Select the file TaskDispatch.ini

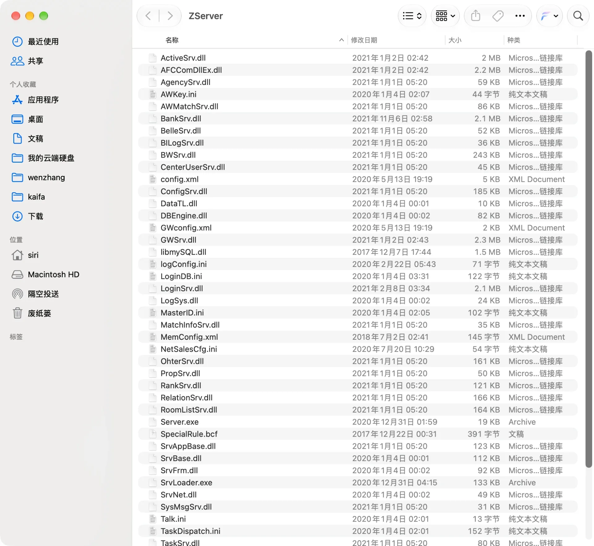coord(358,531)
